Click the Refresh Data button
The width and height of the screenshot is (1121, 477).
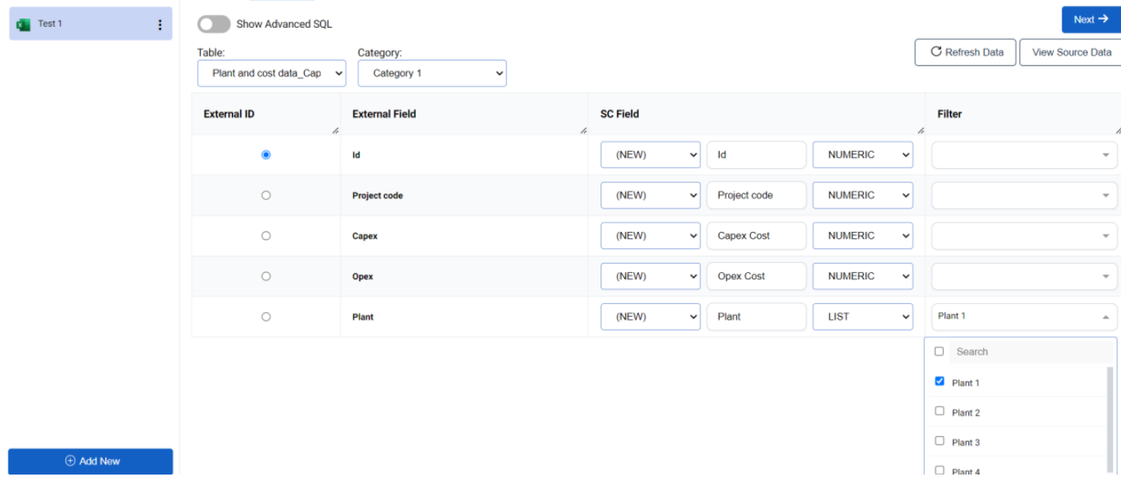coord(965,52)
